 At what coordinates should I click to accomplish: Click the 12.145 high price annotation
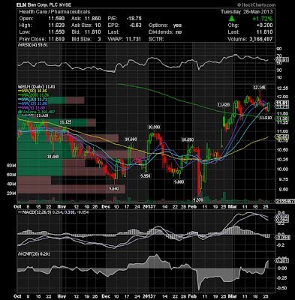click(259, 88)
